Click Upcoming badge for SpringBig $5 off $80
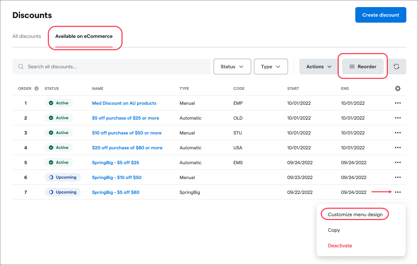 [x=63, y=192]
